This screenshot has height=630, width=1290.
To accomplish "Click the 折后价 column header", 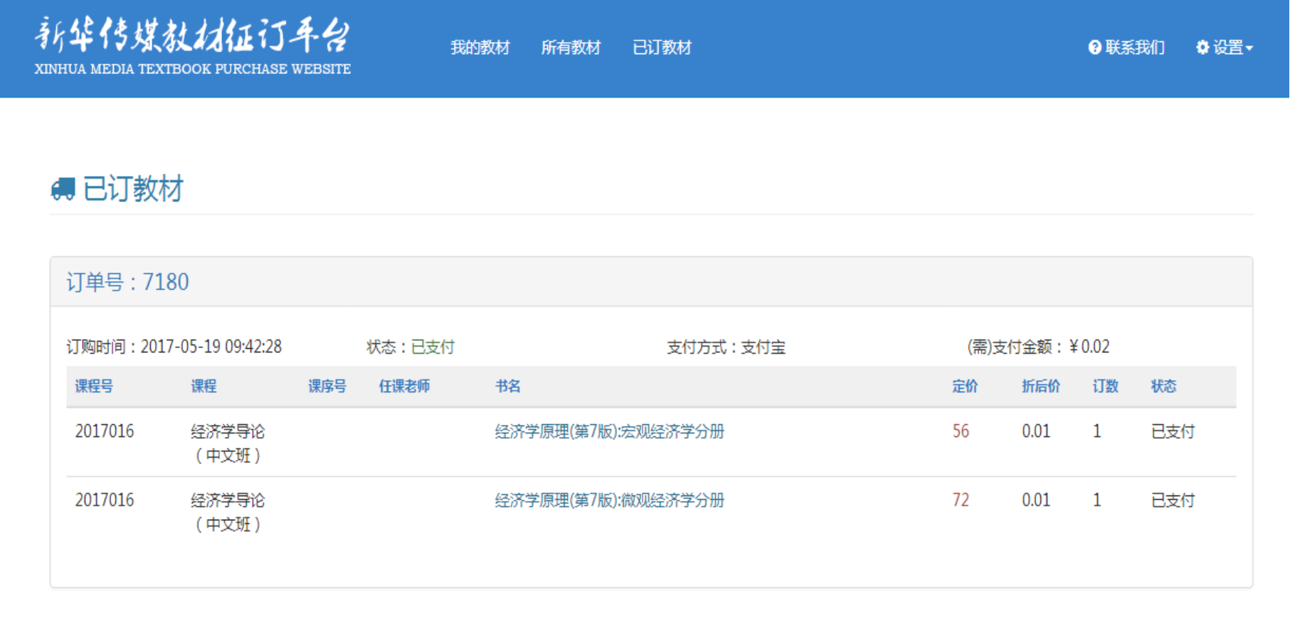I will point(1041,387).
